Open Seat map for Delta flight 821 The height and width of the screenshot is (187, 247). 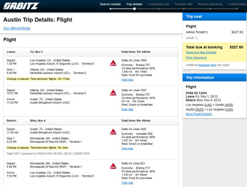pos(127,183)
